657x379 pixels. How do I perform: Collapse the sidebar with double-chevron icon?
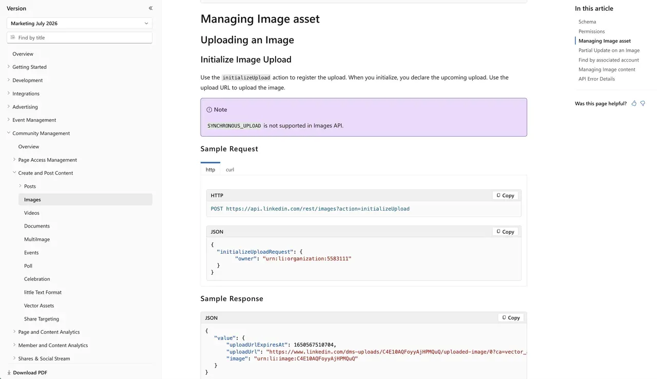[x=150, y=8]
